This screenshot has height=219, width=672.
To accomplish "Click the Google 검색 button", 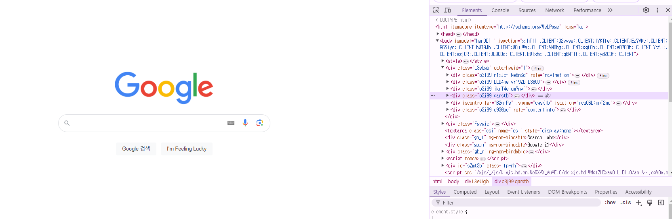I will [136, 149].
